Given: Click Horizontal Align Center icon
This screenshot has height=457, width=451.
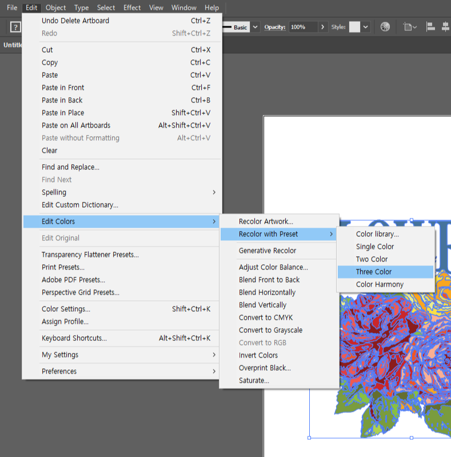Looking at the screenshot, I should pyautogui.click(x=446, y=27).
